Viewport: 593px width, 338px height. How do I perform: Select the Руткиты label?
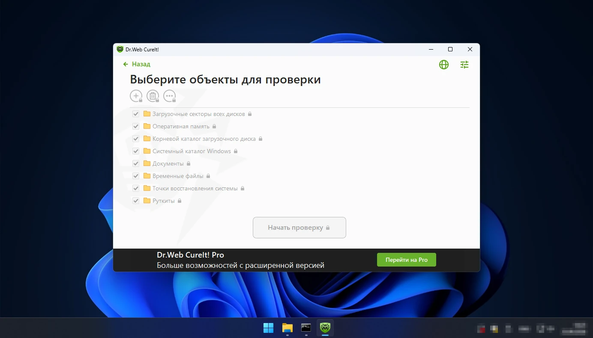click(x=164, y=201)
